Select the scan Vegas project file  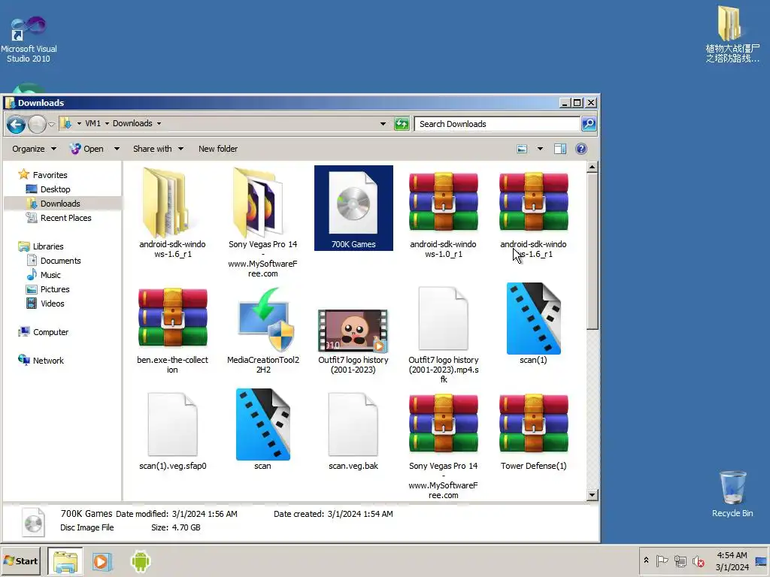click(262, 430)
